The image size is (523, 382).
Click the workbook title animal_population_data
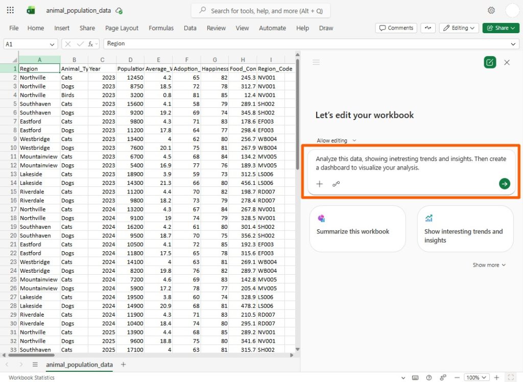(x=78, y=11)
